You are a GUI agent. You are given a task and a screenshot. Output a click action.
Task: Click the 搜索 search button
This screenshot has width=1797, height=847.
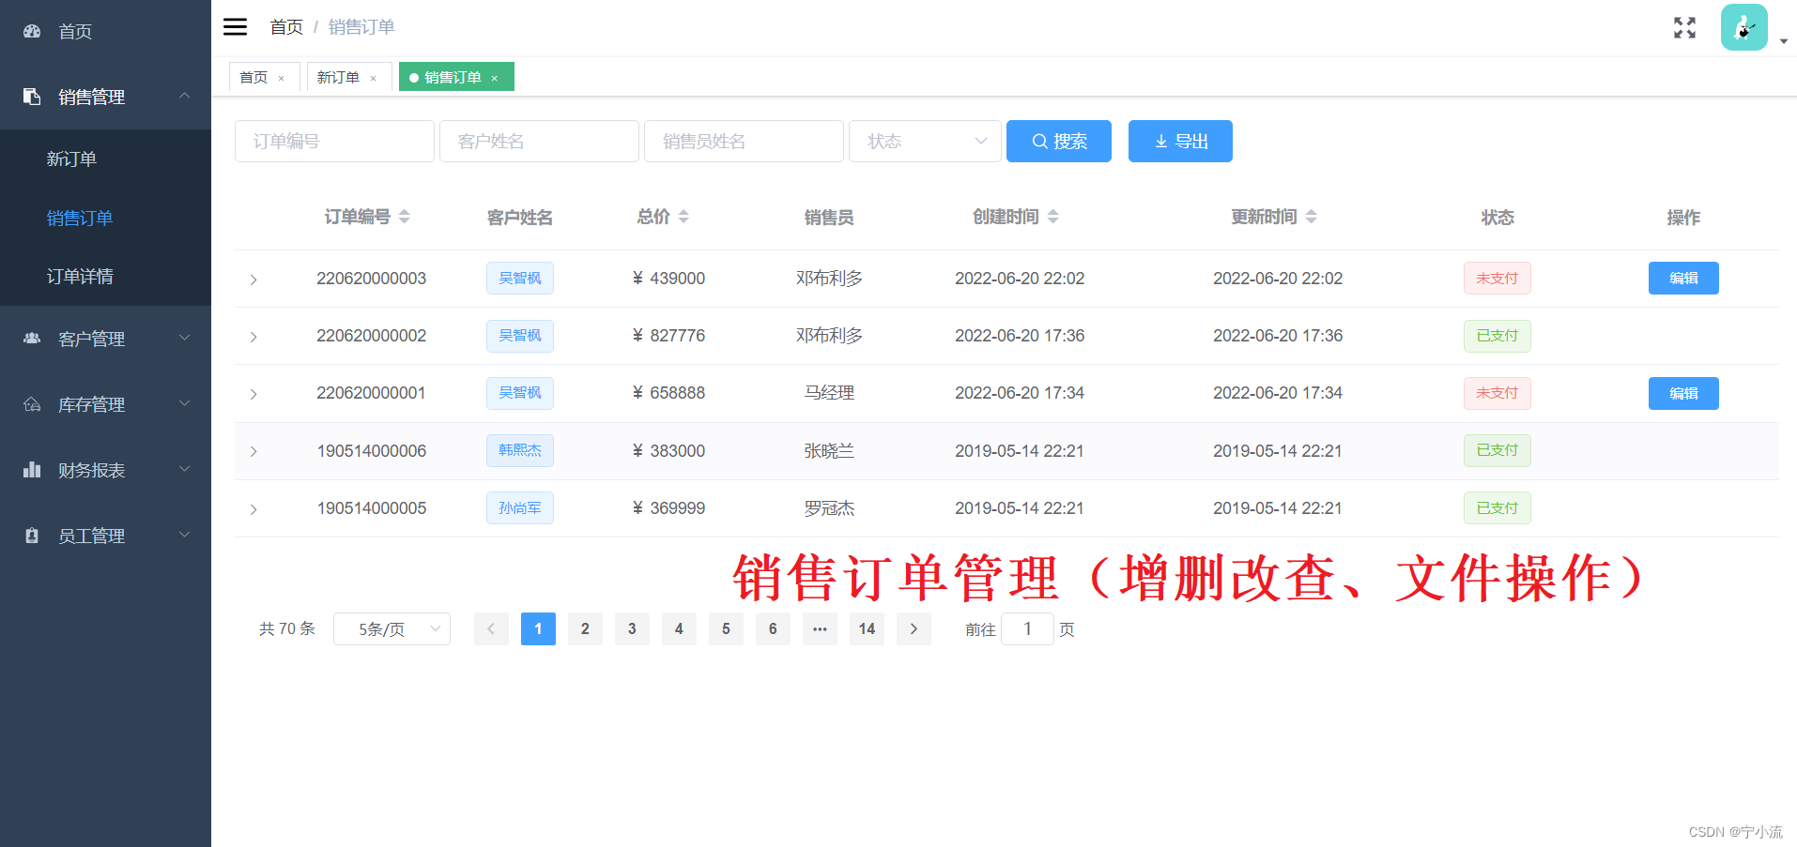(x=1059, y=141)
